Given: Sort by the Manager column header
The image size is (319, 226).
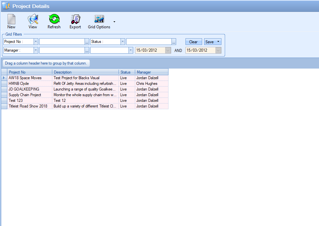Looking at the screenshot, I should pyautogui.click(x=151, y=72).
